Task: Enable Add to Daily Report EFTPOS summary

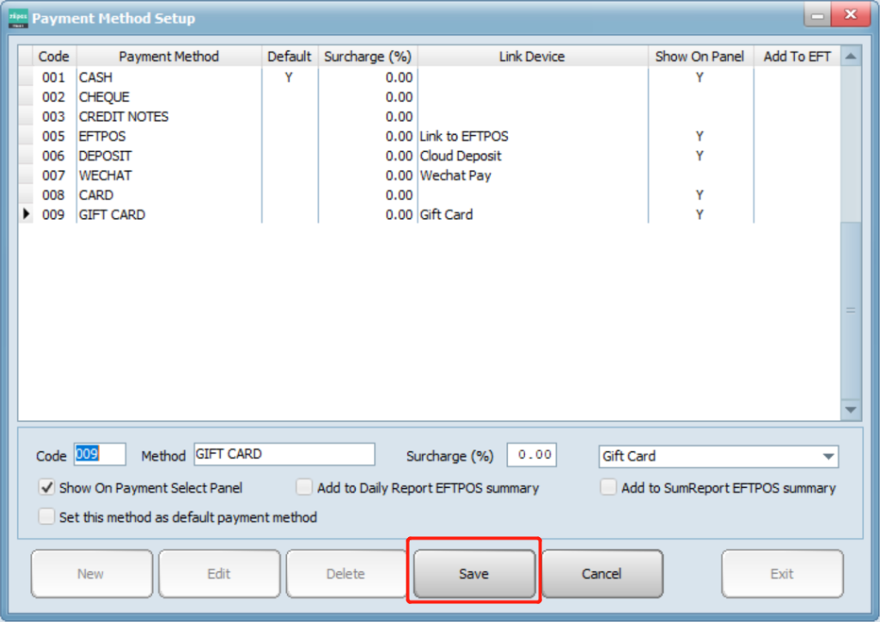Action: 304,488
